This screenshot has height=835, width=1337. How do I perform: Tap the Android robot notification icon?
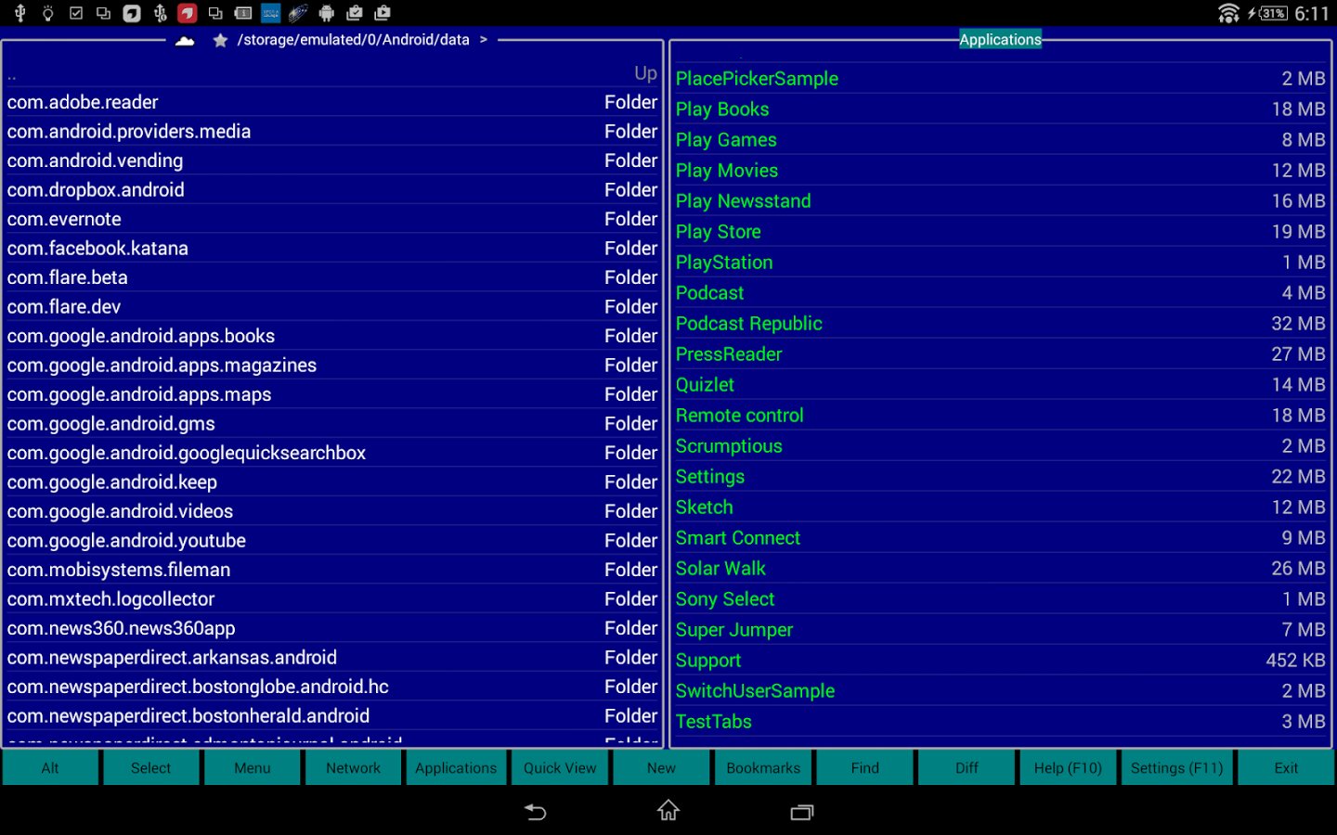click(326, 13)
